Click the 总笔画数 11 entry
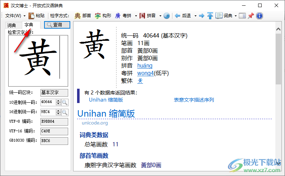285x176 pixels. [101, 145]
